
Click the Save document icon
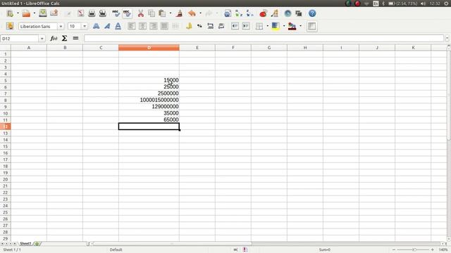[x=43, y=13]
